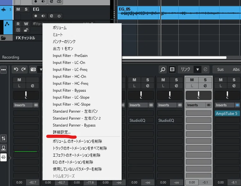Click the MixConsole snapshot camera icon
241x186 pixels.
[33, 70]
